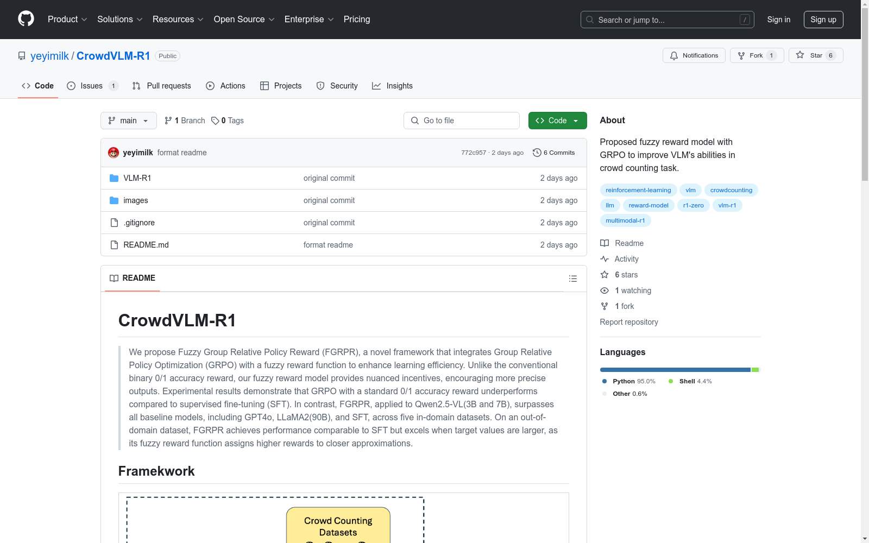Click the .gitignore file icon
This screenshot has height=543, width=869.
[114, 223]
